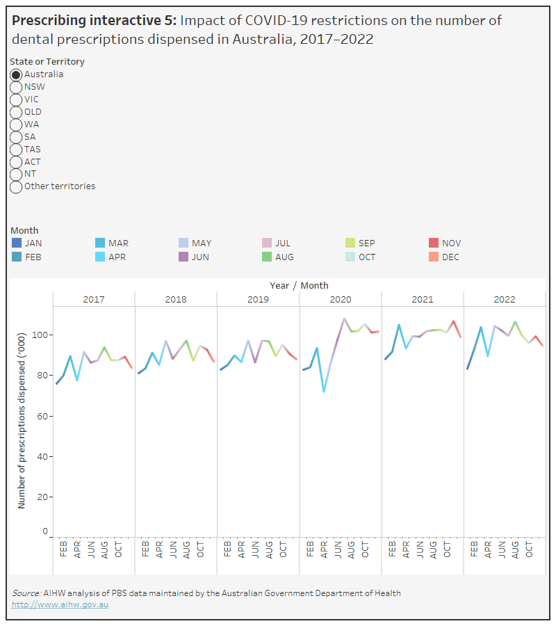Viewport: 556px width, 626px height.
Task: Select the TAS radio option
Action: click(16, 150)
